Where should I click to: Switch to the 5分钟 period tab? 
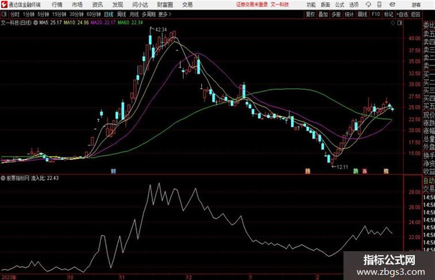(x=43, y=14)
